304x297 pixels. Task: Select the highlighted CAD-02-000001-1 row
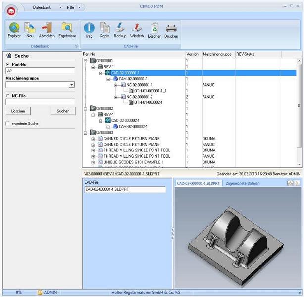point(189,73)
